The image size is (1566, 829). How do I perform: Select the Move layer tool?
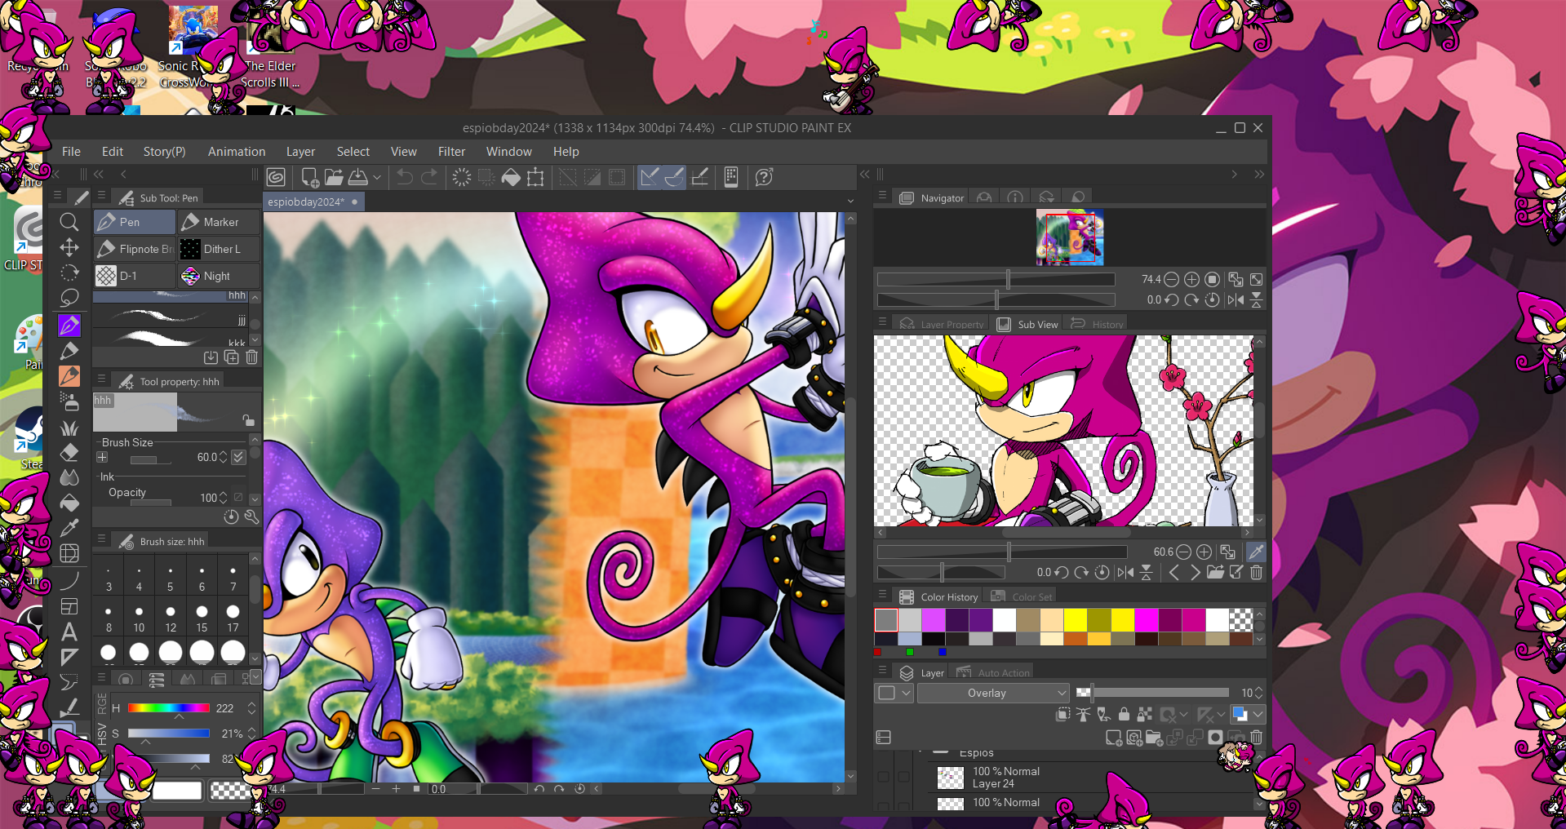69,247
